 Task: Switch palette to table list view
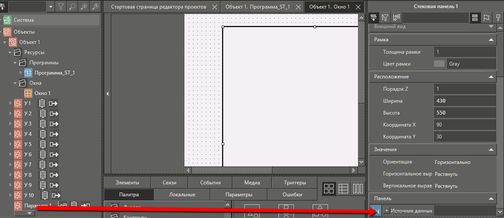(x=343, y=189)
